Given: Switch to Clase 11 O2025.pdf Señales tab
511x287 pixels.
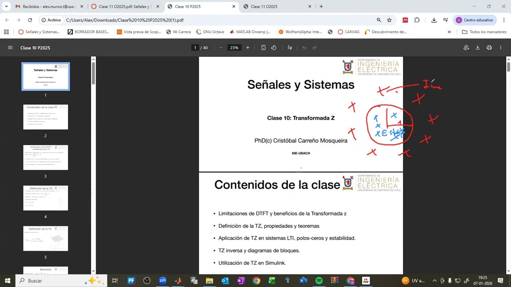Looking at the screenshot, I should coord(126,6).
